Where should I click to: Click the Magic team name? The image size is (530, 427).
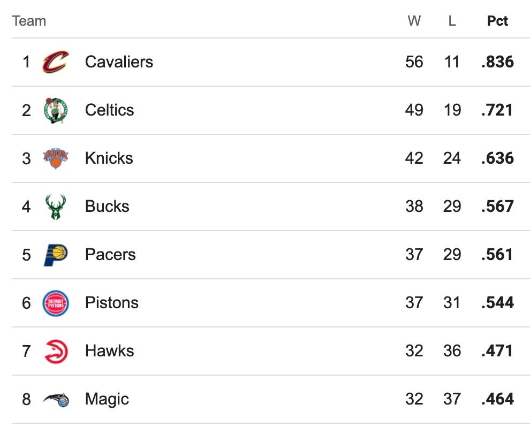pyautogui.click(x=107, y=399)
